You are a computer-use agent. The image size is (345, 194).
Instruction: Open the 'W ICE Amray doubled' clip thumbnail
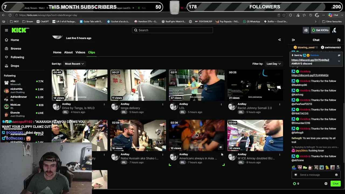point(255,136)
